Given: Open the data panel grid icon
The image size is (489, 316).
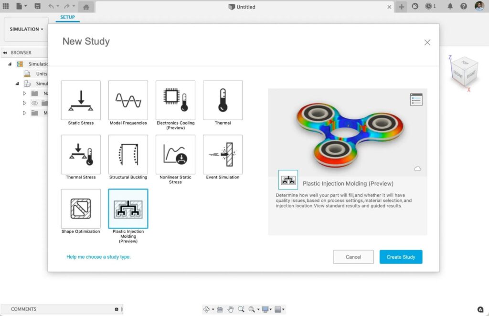Looking at the screenshot, I should [x=6, y=6].
